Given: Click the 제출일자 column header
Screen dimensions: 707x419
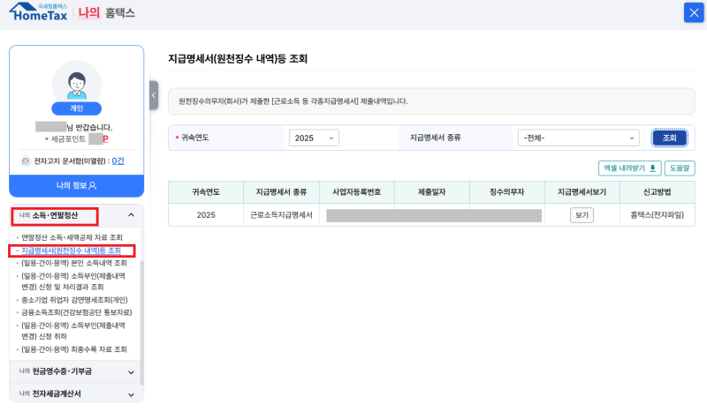Looking at the screenshot, I should point(432,192).
